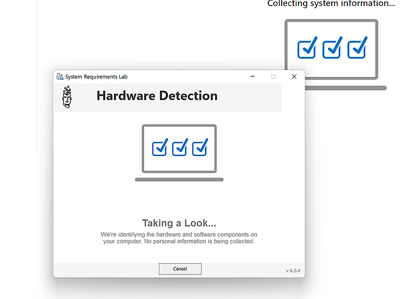Click 'Collecting system information...' on background page
The width and height of the screenshot is (401, 299).
pyautogui.click(x=331, y=3)
